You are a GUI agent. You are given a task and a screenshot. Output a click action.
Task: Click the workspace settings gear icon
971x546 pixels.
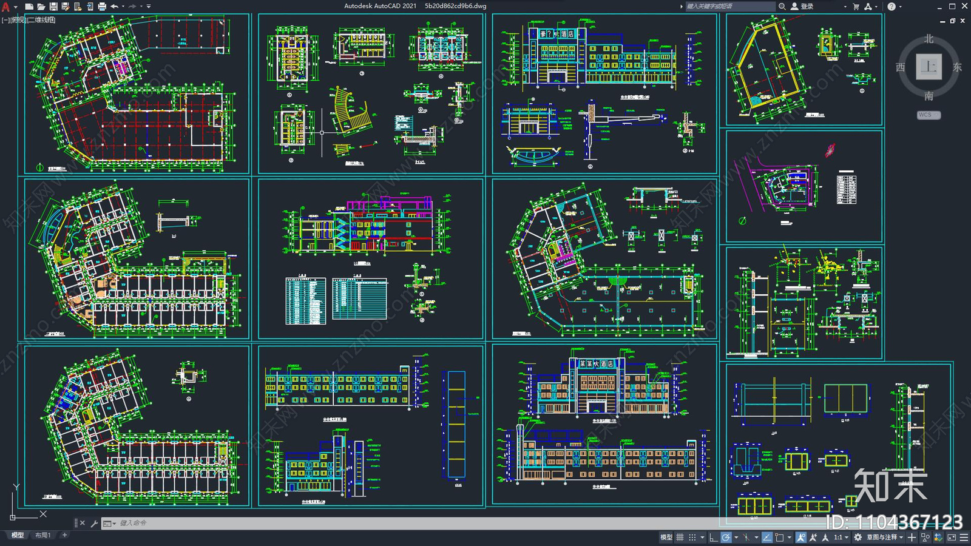coord(858,537)
